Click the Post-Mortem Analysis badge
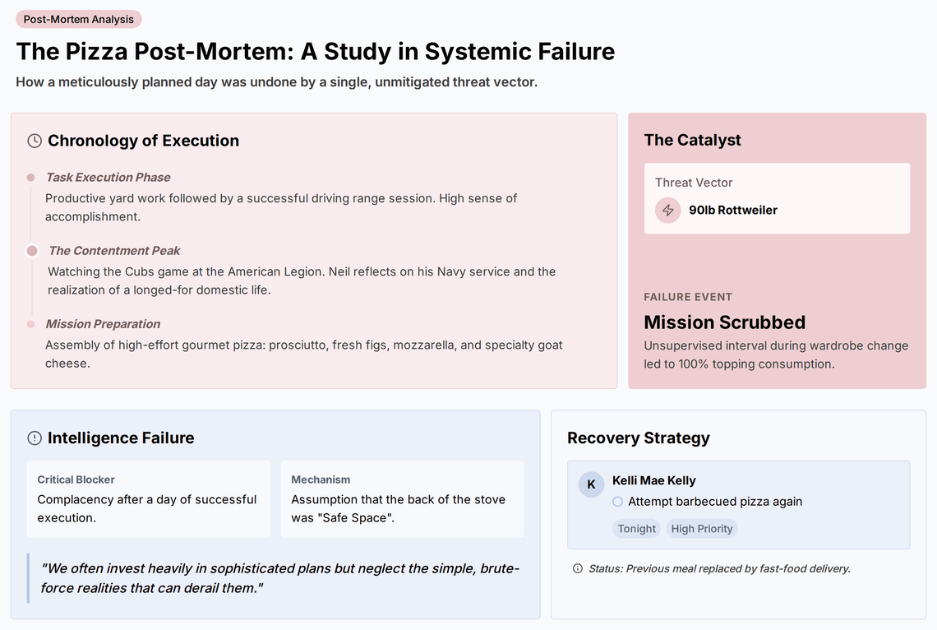Screen dimensions: 937x630 click(x=79, y=19)
